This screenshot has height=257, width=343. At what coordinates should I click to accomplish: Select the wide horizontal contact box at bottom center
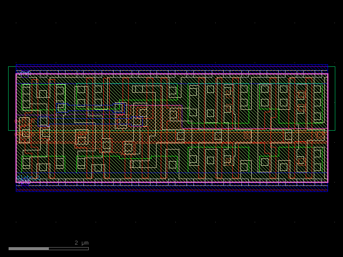(x=139, y=164)
